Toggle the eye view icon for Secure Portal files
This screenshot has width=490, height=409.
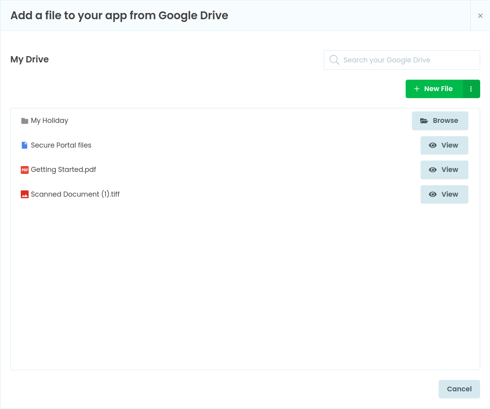point(433,145)
